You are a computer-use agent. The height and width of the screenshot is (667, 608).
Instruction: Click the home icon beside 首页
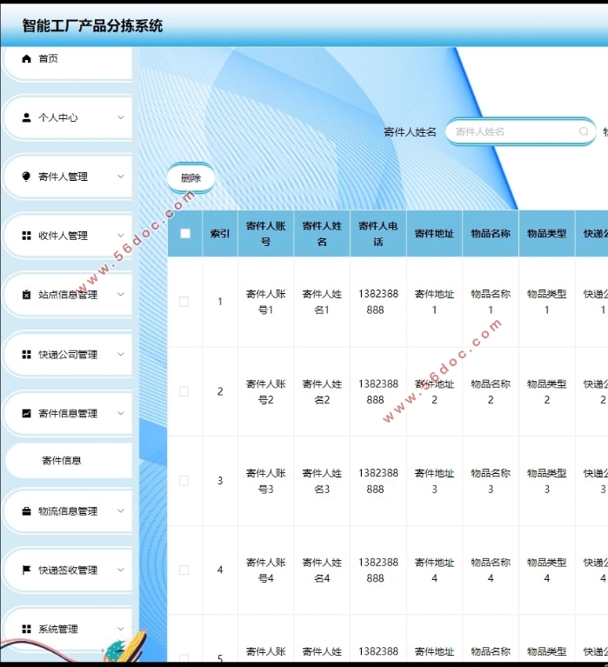pos(26,58)
